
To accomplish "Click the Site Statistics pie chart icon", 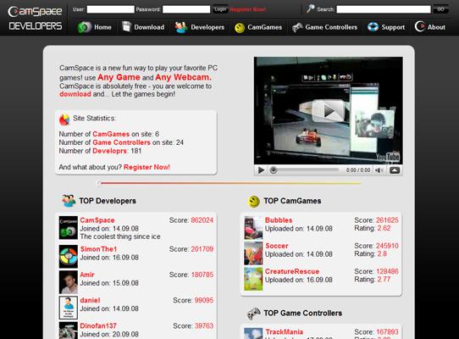I will click(64, 119).
